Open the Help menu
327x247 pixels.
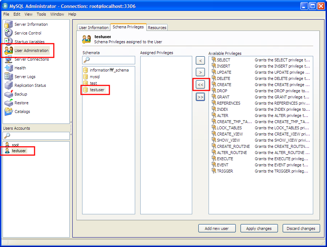(x=72, y=14)
